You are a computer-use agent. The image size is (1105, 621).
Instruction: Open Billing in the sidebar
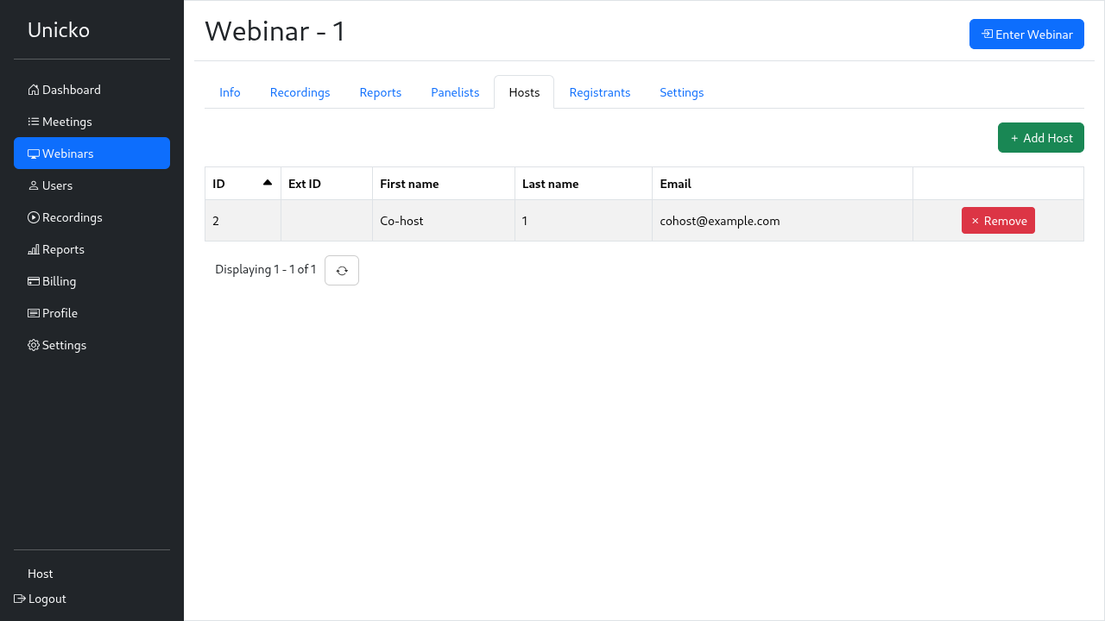(x=92, y=281)
